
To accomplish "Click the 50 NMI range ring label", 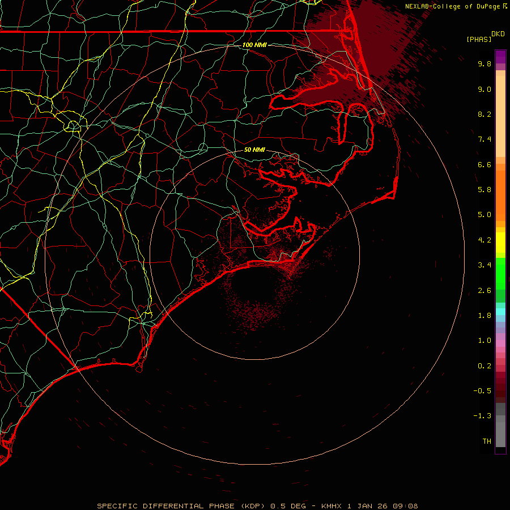I will click(254, 150).
